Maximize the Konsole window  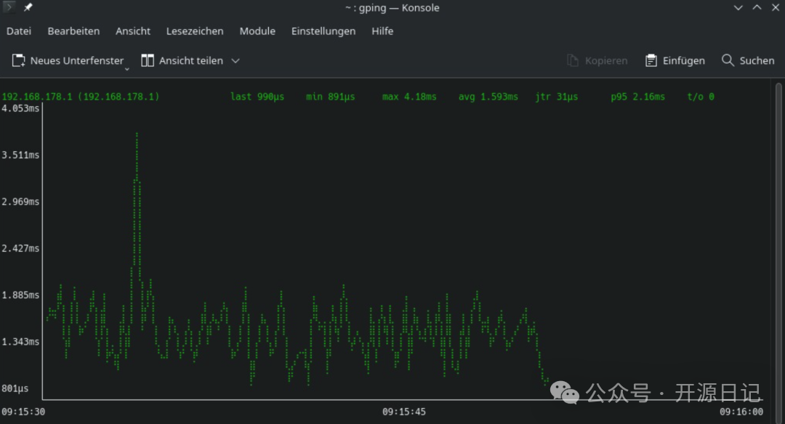757,7
